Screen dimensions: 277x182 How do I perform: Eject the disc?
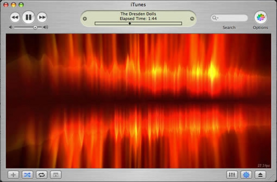point(260,175)
